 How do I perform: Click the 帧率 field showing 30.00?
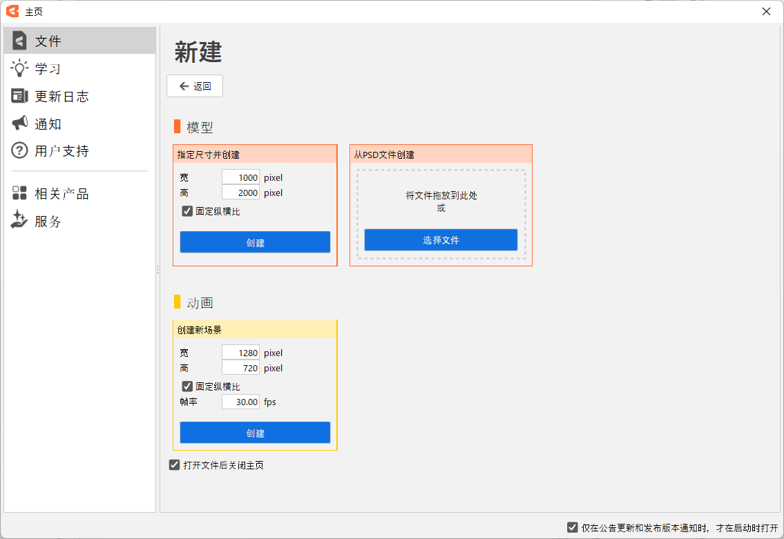[x=240, y=402]
